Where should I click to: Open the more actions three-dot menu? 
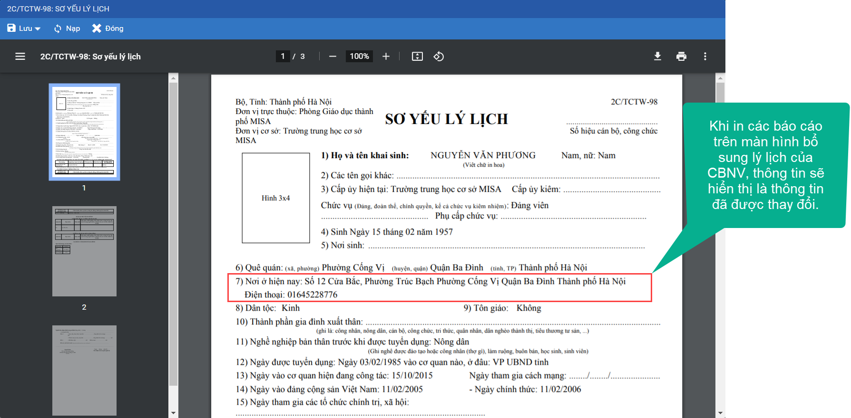pyautogui.click(x=705, y=57)
